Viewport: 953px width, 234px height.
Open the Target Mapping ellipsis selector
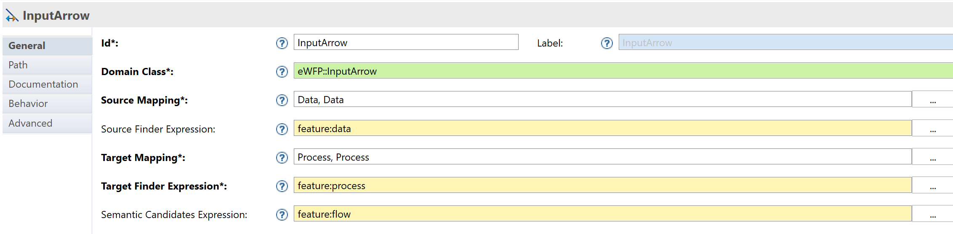933,157
